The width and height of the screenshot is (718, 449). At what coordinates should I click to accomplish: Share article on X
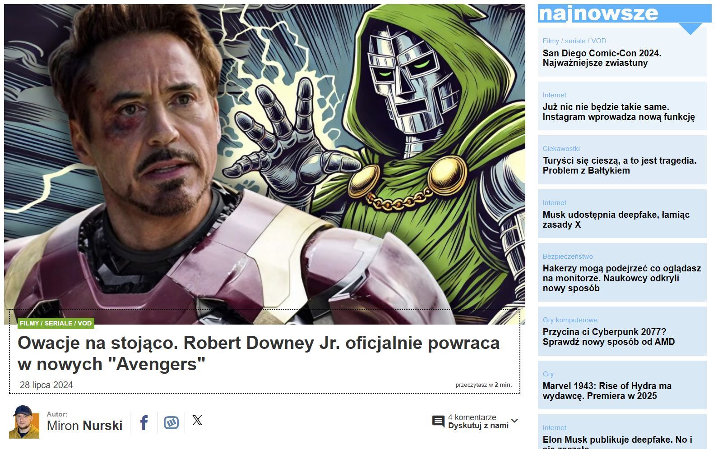(197, 421)
